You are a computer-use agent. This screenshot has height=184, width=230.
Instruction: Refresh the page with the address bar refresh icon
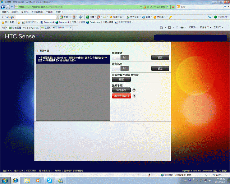(169, 7)
